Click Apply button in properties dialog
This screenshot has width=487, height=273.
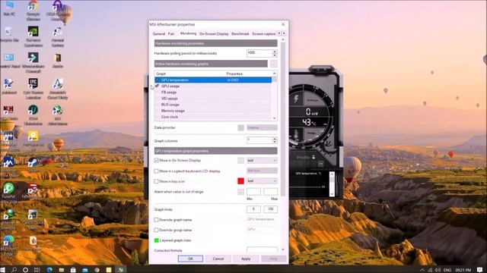pyautogui.click(x=246, y=259)
